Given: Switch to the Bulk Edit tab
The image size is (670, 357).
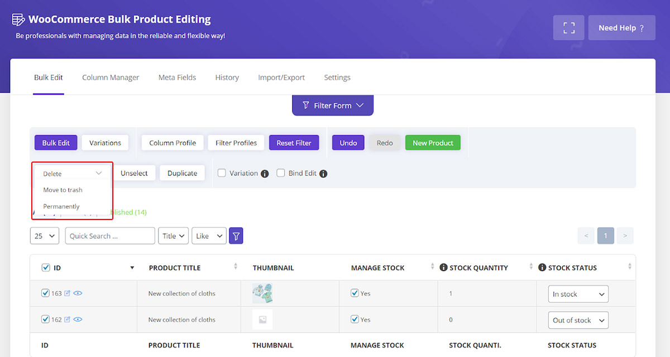Looking at the screenshot, I should (49, 77).
